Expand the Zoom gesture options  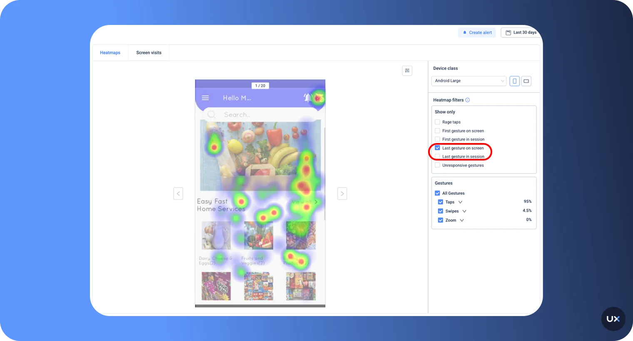click(462, 220)
